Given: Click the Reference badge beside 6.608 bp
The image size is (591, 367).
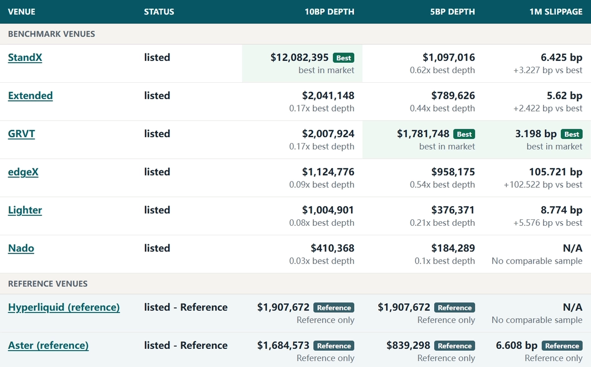Looking at the screenshot, I should tap(562, 346).
